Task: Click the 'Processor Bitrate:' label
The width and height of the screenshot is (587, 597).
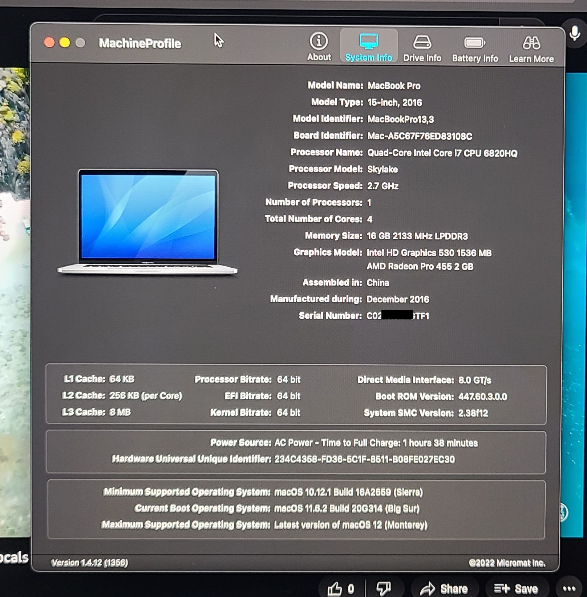Action: [x=233, y=379]
